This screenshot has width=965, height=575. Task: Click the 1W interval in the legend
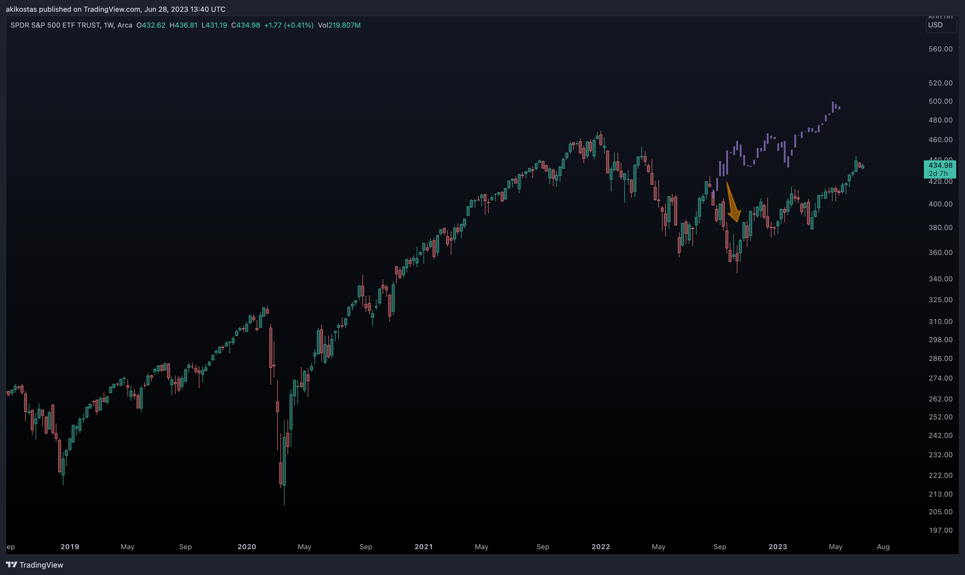(108, 25)
